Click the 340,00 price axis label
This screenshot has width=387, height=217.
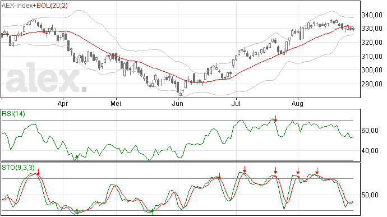[x=372, y=15]
